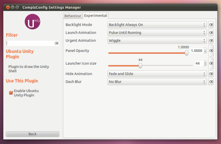Open the Dash Blur dropdown
Screen dimensions: 221x144
[157, 82]
